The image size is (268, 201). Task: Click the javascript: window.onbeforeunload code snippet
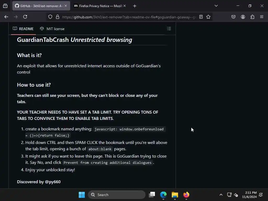95,132
